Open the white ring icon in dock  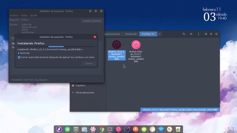click(153, 129)
